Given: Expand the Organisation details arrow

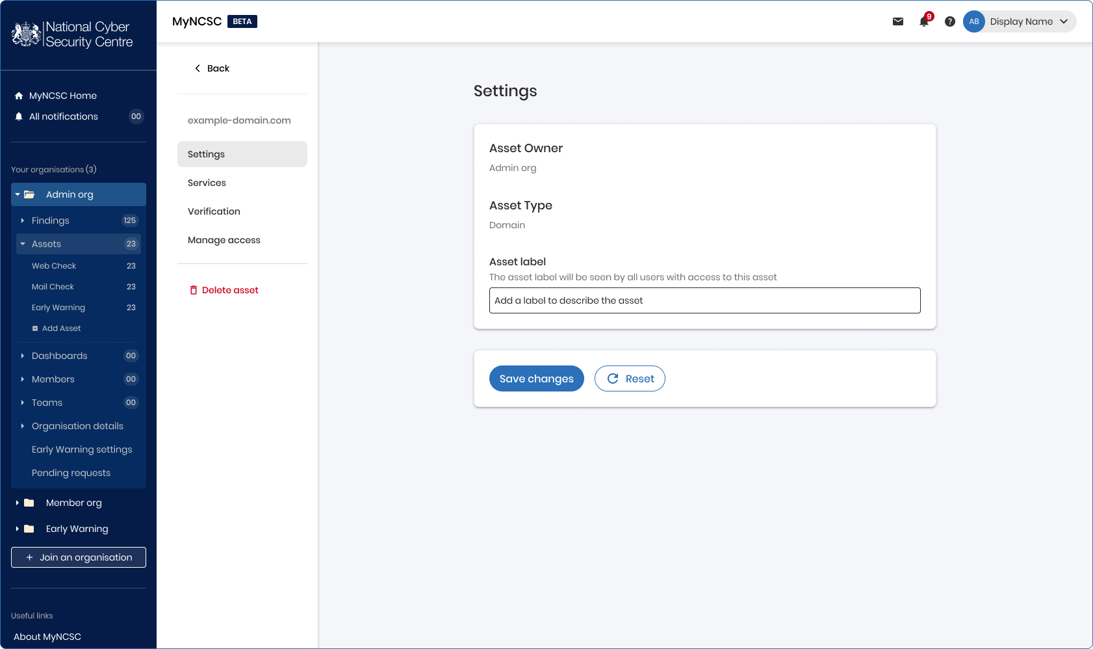Looking at the screenshot, I should 23,426.
